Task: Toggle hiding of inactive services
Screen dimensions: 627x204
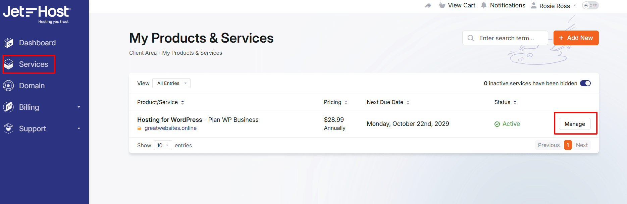Action: coord(585,83)
